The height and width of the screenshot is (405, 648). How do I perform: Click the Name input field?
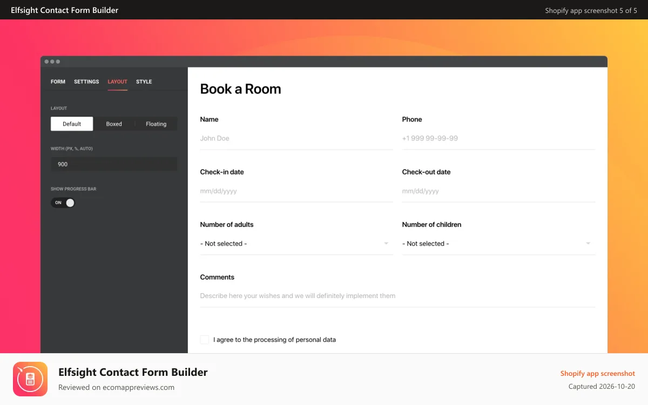(x=296, y=138)
